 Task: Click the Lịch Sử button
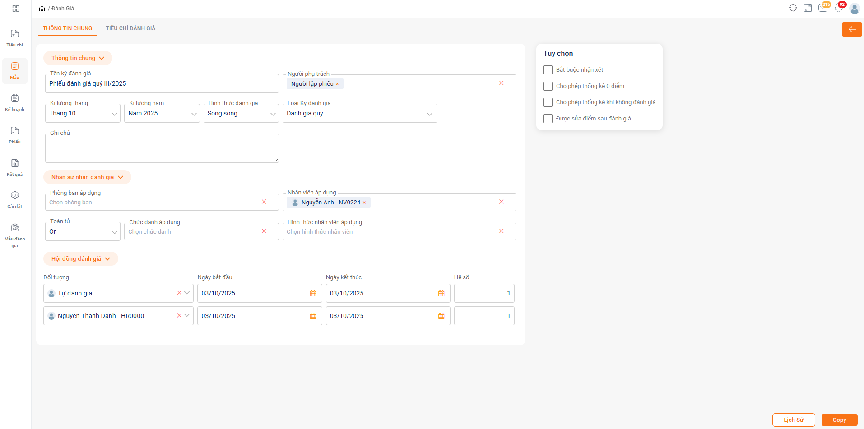pos(793,420)
